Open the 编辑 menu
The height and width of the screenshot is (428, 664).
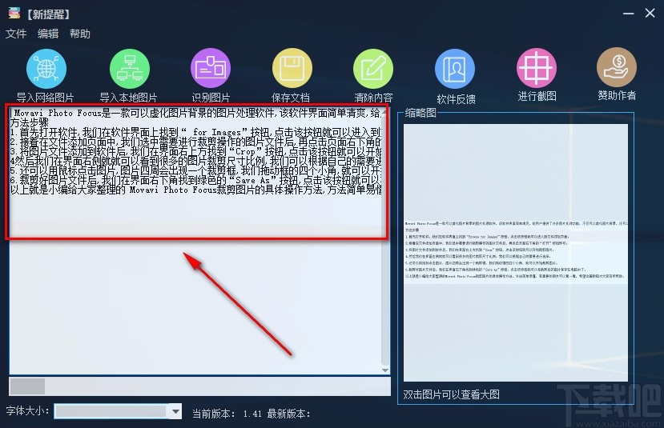[x=48, y=34]
